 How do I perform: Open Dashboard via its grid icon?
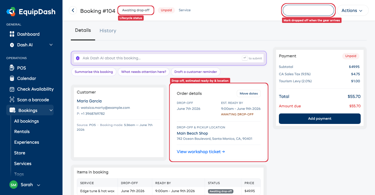(x=12, y=34)
